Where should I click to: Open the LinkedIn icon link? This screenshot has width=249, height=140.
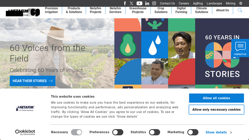147,3
